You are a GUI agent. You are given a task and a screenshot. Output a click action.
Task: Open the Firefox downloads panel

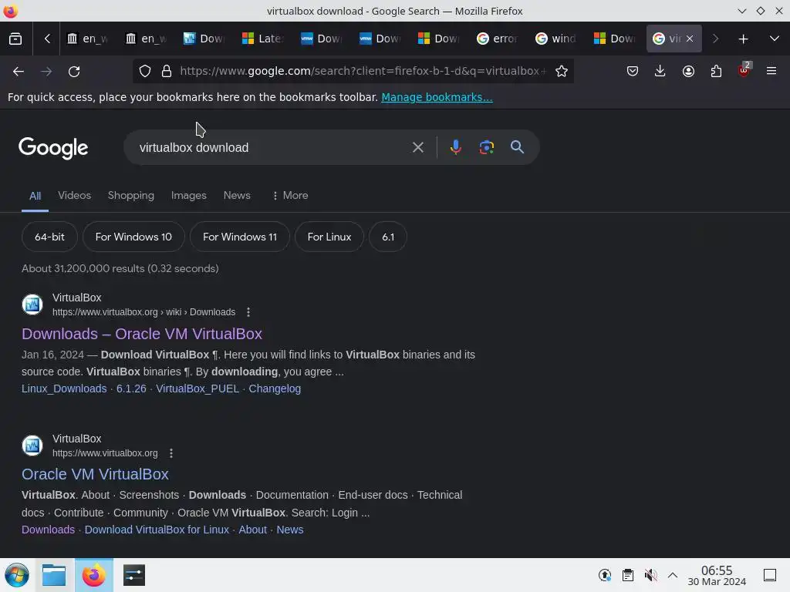pos(660,72)
